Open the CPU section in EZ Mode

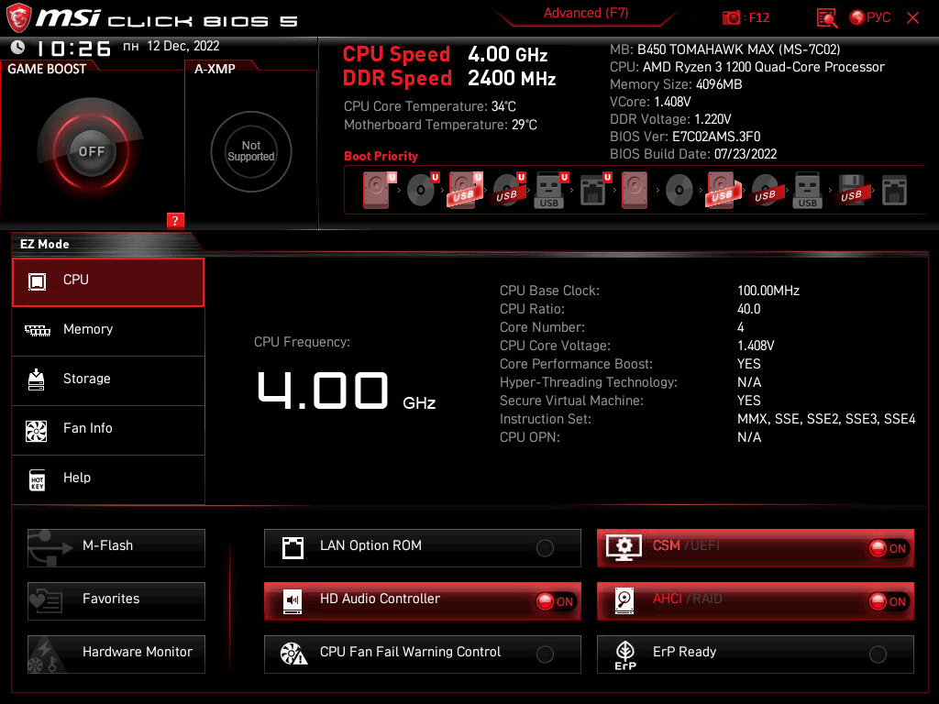coord(108,282)
